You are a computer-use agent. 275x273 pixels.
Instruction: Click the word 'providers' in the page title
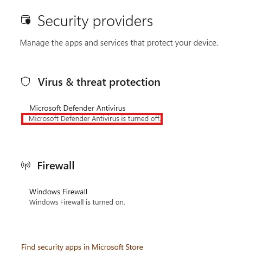(123, 22)
